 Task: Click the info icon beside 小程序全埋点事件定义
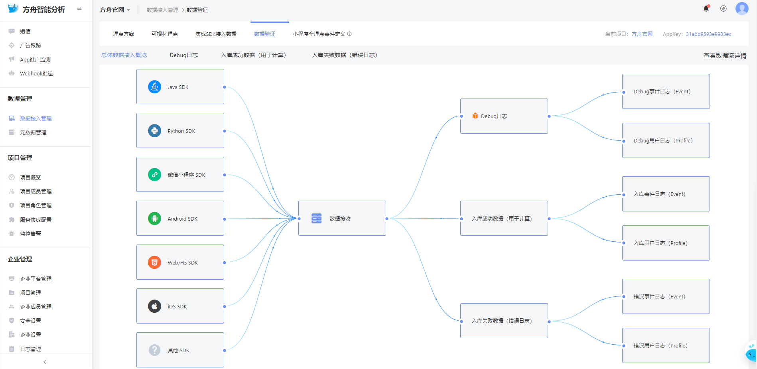pyautogui.click(x=349, y=34)
